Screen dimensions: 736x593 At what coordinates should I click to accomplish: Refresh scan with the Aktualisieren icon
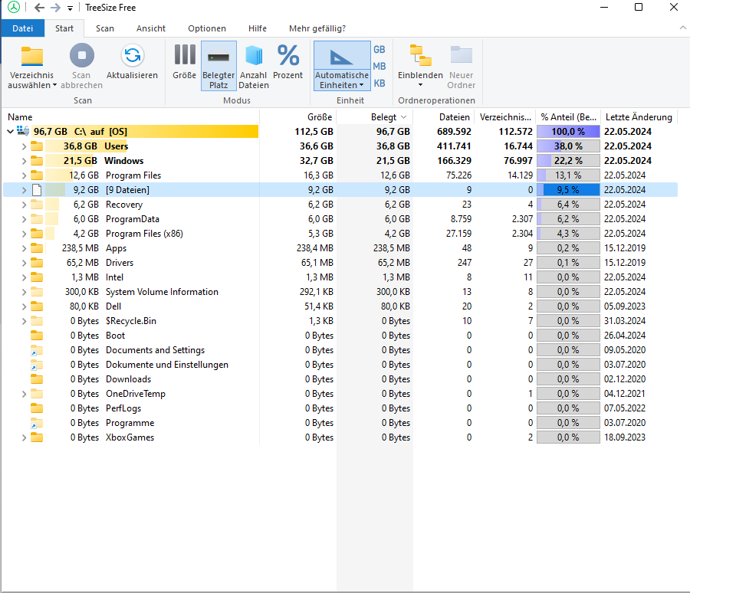[x=133, y=55]
